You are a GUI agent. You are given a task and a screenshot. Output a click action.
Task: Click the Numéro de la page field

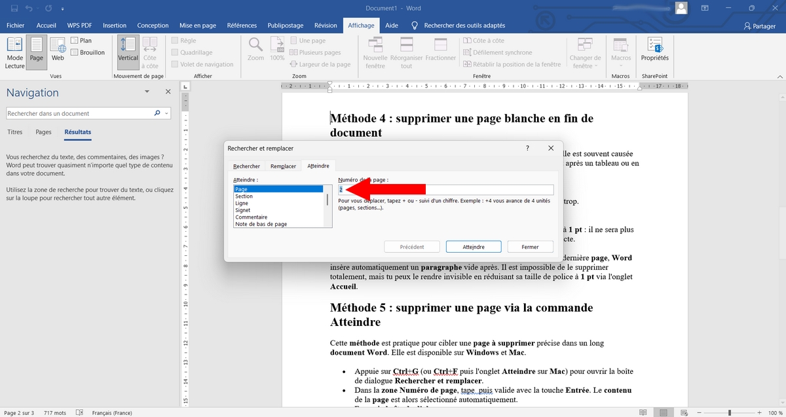tap(445, 190)
